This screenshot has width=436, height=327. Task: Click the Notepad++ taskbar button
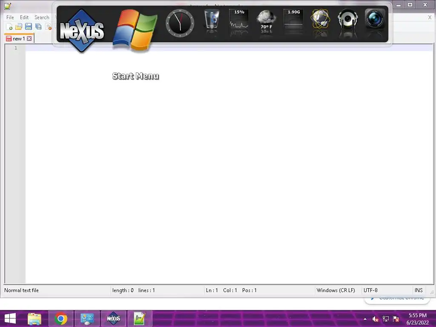140,318
